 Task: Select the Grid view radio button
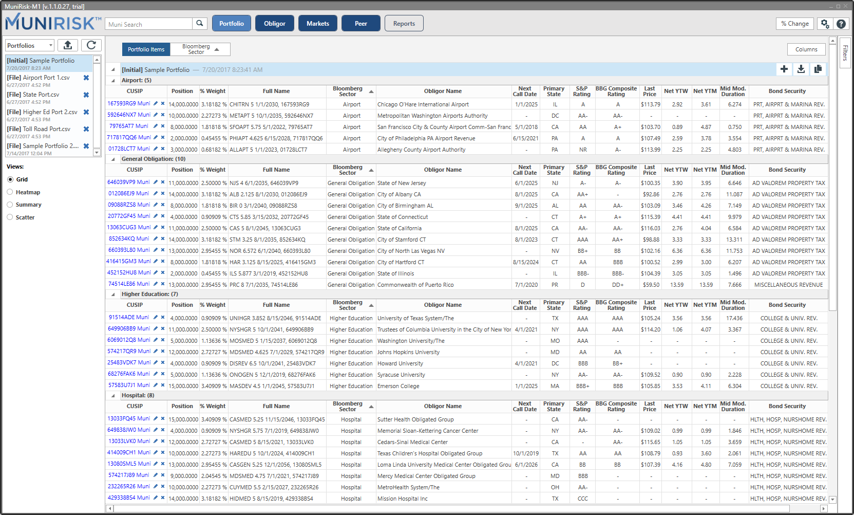[x=10, y=179]
